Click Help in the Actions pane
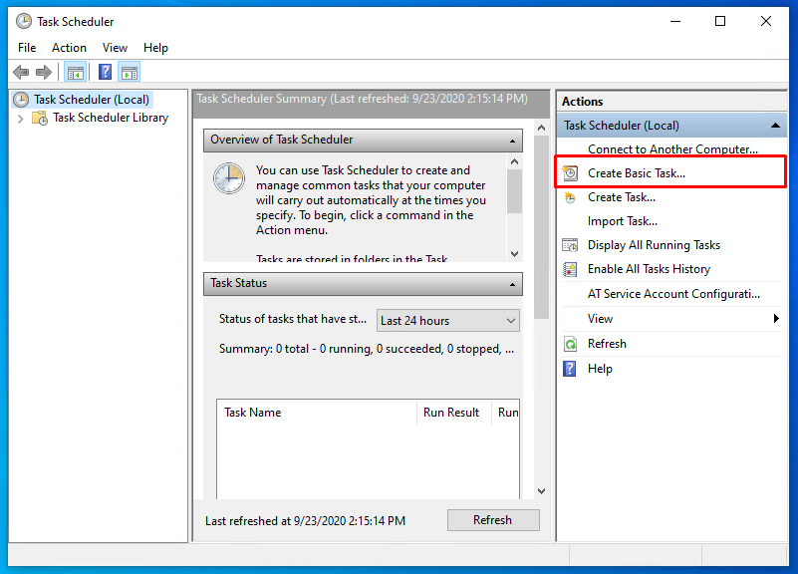This screenshot has width=798, height=574. coord(600,369)
